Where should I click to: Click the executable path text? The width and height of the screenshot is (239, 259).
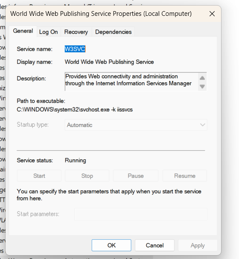point(75,110)
